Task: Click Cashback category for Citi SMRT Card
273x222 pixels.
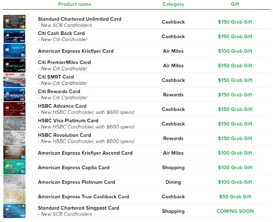Action: pyautogui.click(x=173, y=80)
